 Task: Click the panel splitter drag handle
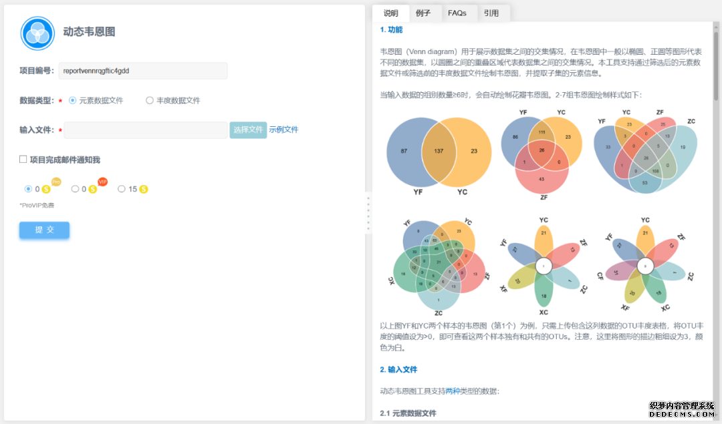(x=368, y=214)
